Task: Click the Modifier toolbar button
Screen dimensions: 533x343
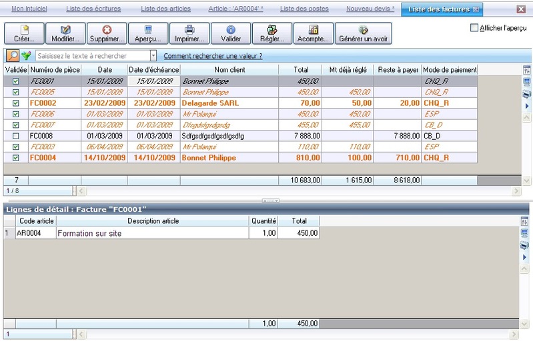Action: tap(65, 33)
